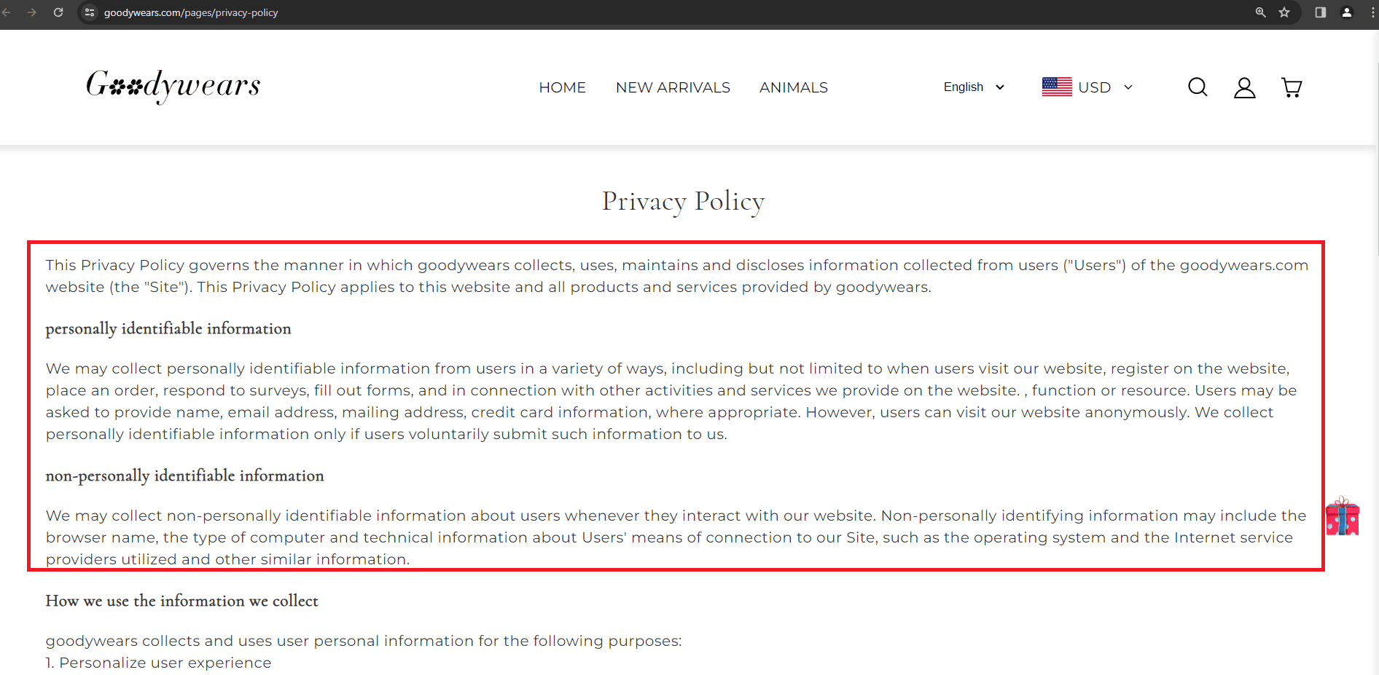Go to the HOME menu item
Screen dimensions: 1379x675
[x=562, y=87]
